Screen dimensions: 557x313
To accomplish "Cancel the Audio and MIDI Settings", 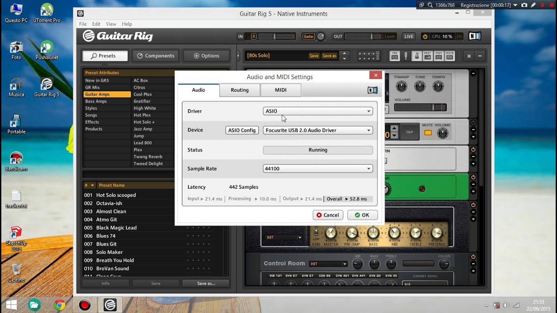I will 328,215.
